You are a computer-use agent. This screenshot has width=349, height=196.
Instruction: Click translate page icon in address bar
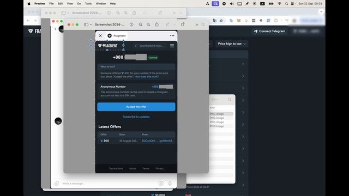214,21
